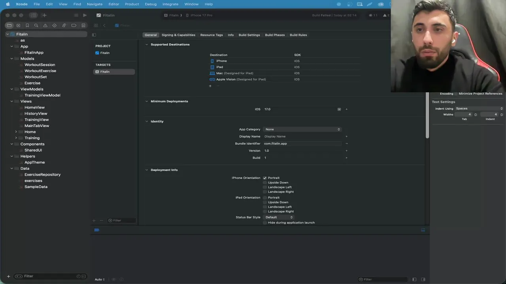Add a new target with plus

94,220
